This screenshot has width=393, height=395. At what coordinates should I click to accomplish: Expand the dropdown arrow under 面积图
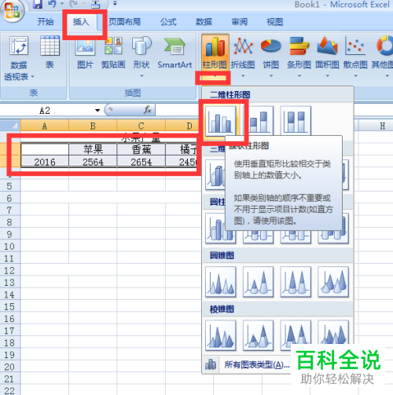coord(328,76)
